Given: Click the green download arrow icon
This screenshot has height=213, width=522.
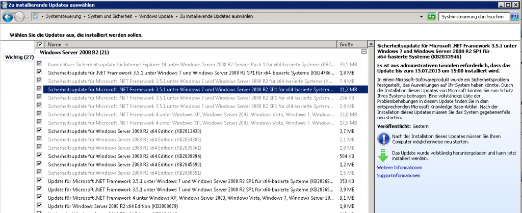Looking at the screenshot, I should pyautogui.click(x=383, y=155).
